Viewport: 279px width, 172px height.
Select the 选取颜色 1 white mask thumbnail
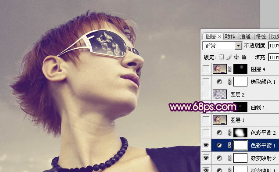click(x=240, y=82)
